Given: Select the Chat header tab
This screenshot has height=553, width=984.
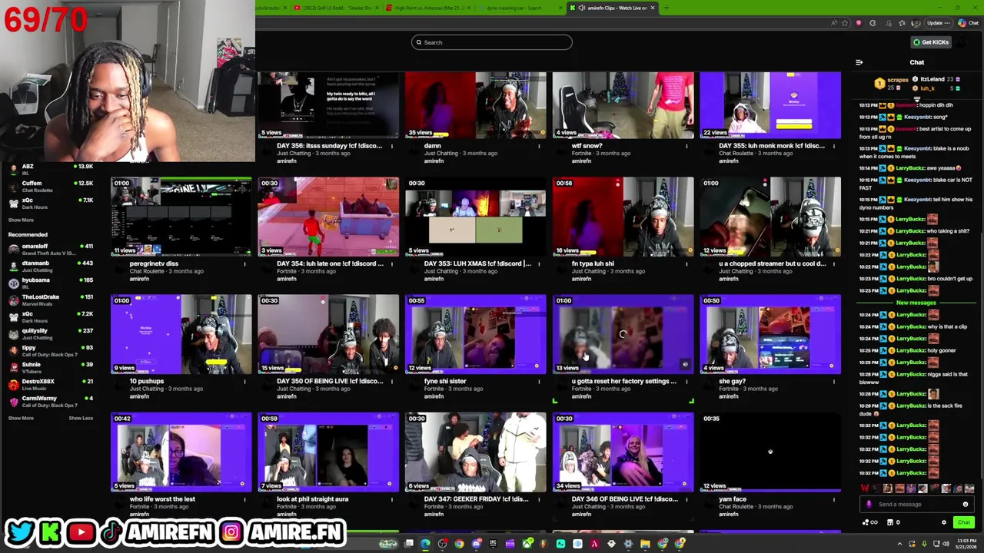Looking at the screenshot, I should (x=917, y=62).
